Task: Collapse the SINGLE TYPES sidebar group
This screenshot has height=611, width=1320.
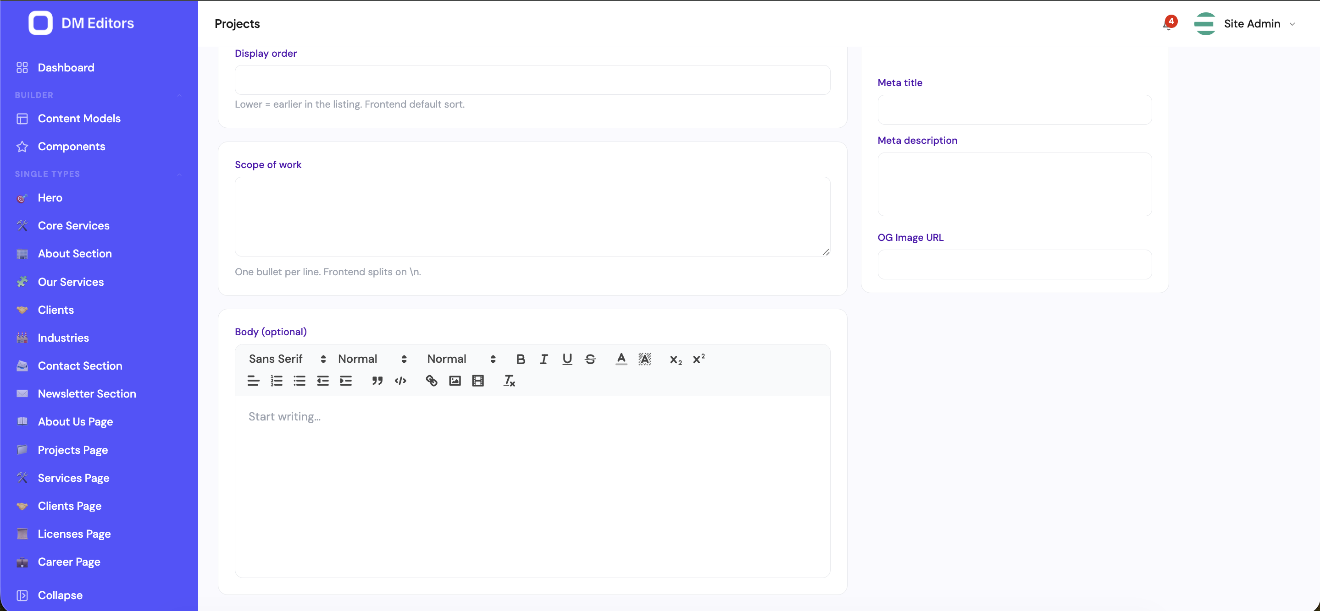Action: point(179,174)
